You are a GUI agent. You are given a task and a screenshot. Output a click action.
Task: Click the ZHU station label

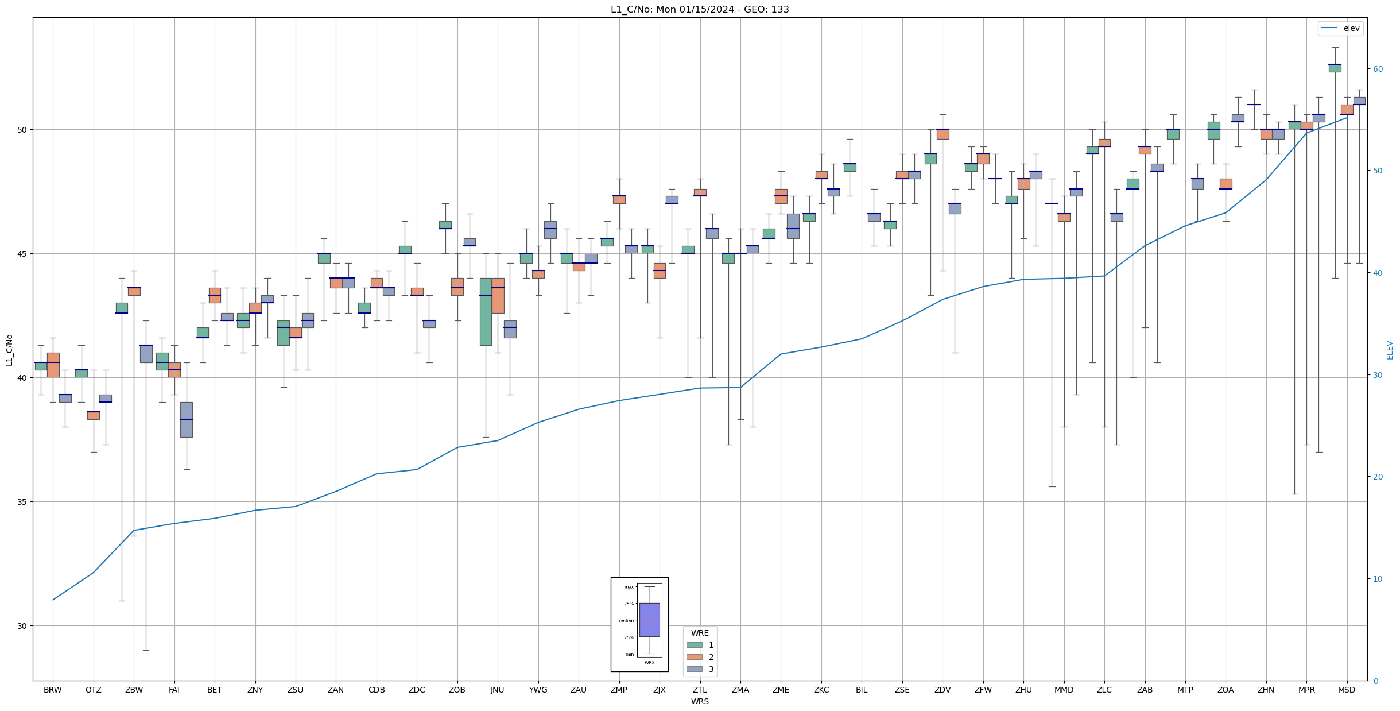coord(1023,690)
